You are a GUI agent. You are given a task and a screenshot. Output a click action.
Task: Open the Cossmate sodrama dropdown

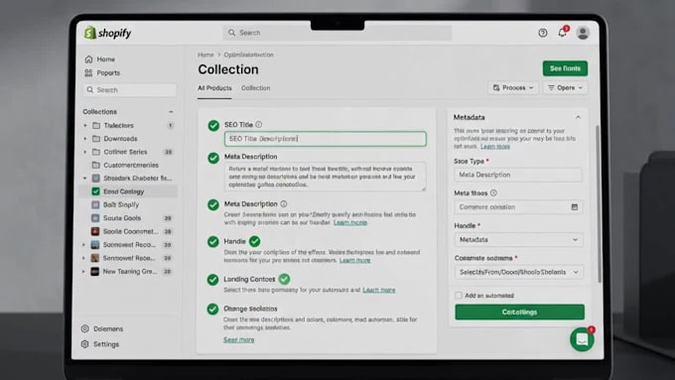[x=519, y=272]
